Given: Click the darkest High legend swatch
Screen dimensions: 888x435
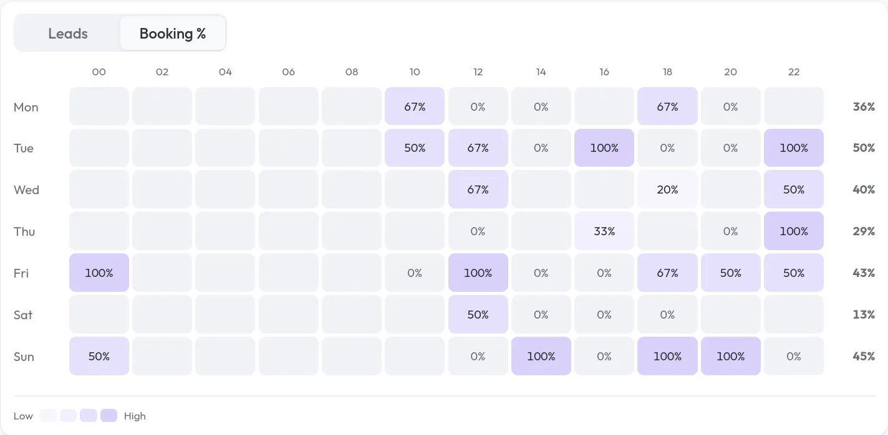Looking at the screenshot, I should click(109, 416).
